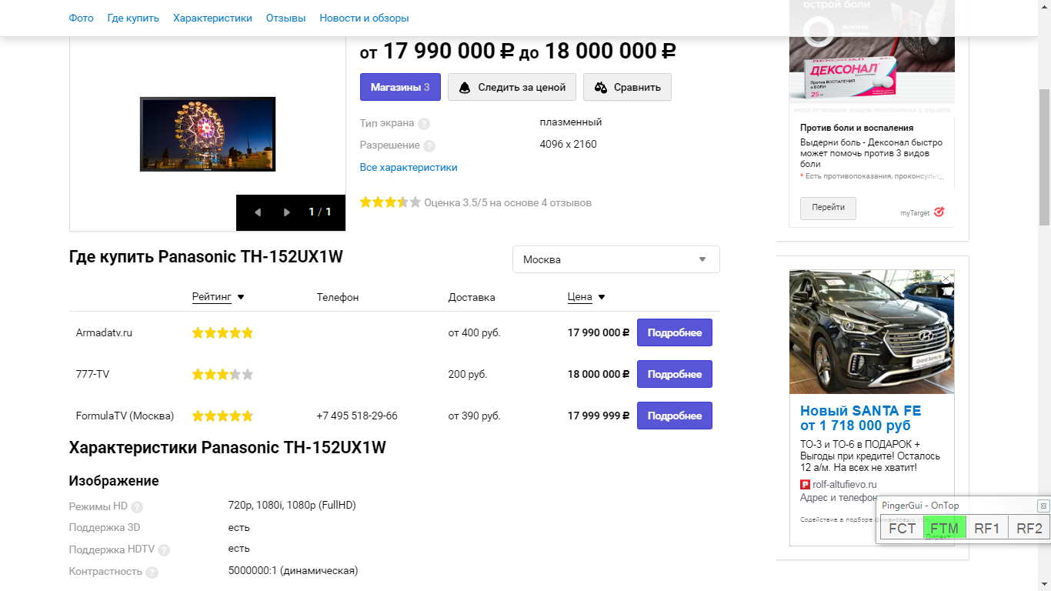This screenshot has width=1051, height=591.
Task: Click price 18 000 000 ₽ for 777-TV
Action: (x=599, y=374)
